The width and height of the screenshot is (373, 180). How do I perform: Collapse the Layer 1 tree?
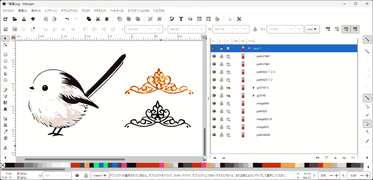[x=249, y=48]
